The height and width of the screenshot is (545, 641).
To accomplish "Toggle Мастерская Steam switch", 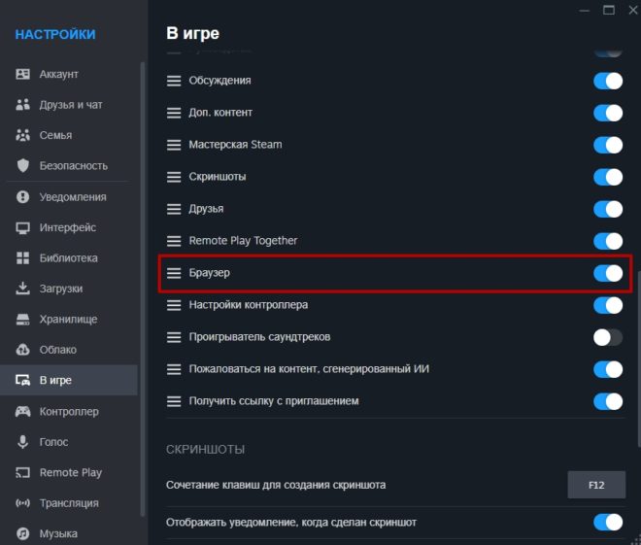I will pyautogui.click(x=608, y=145).
